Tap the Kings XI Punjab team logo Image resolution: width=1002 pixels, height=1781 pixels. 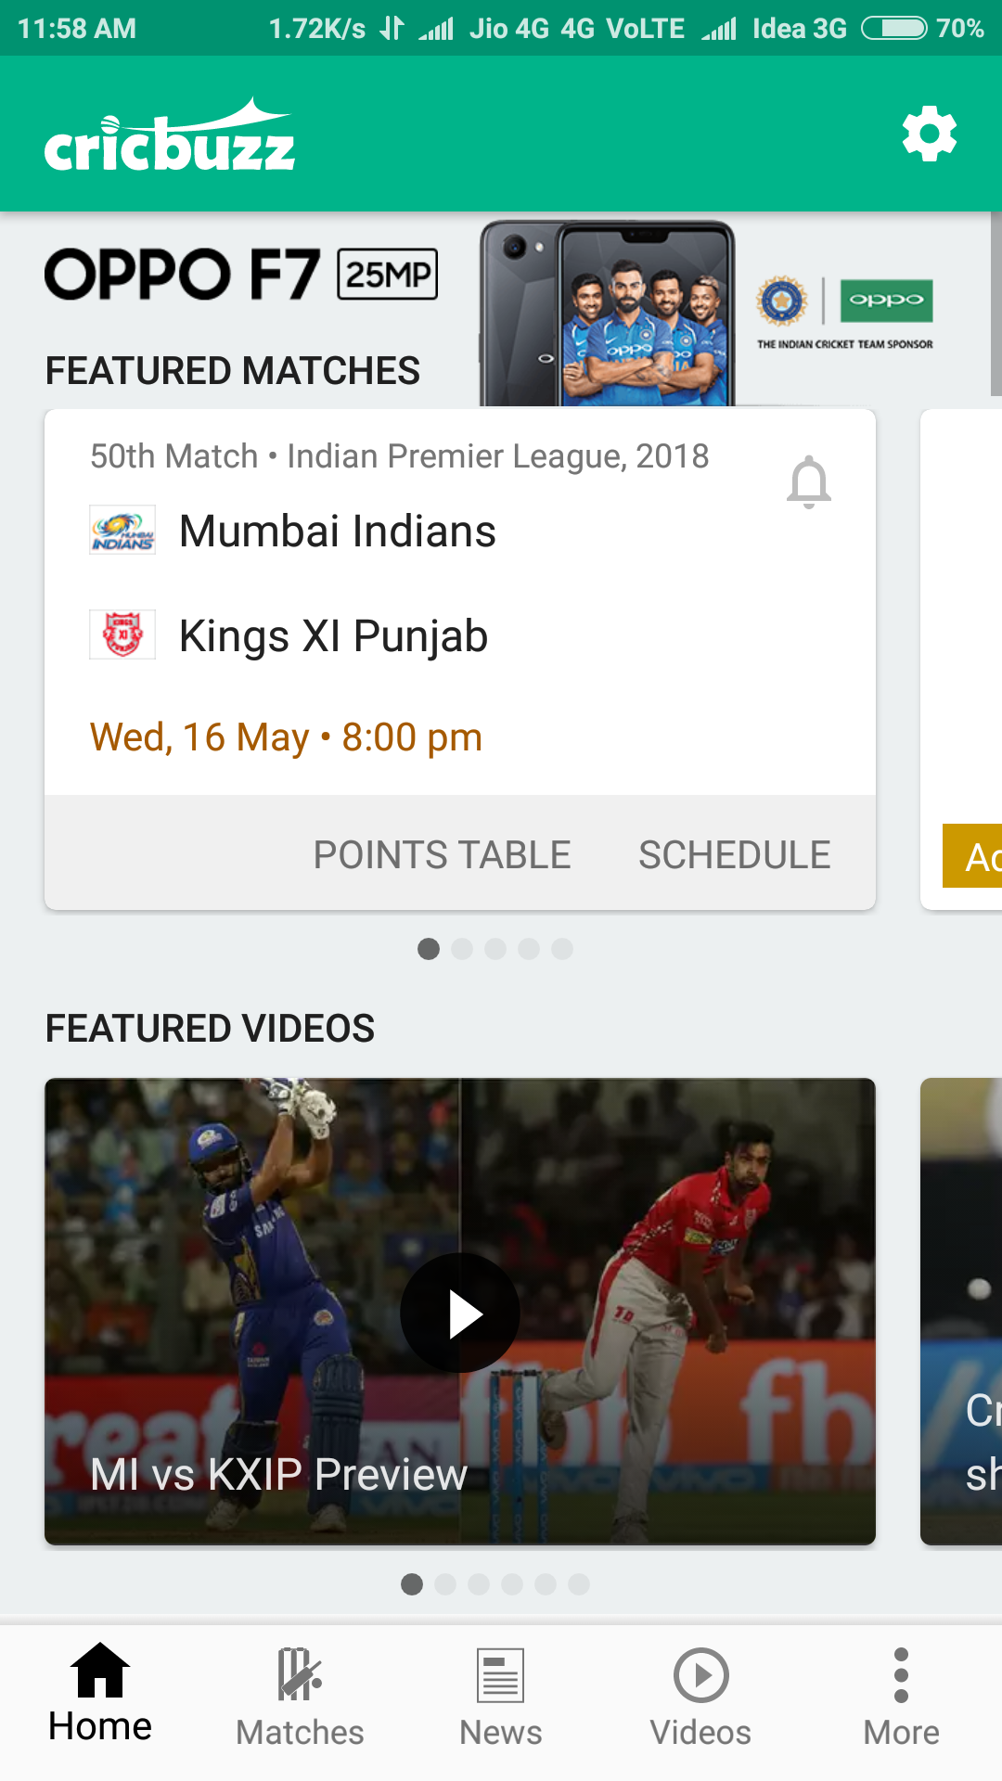click(x=122, y=634)
